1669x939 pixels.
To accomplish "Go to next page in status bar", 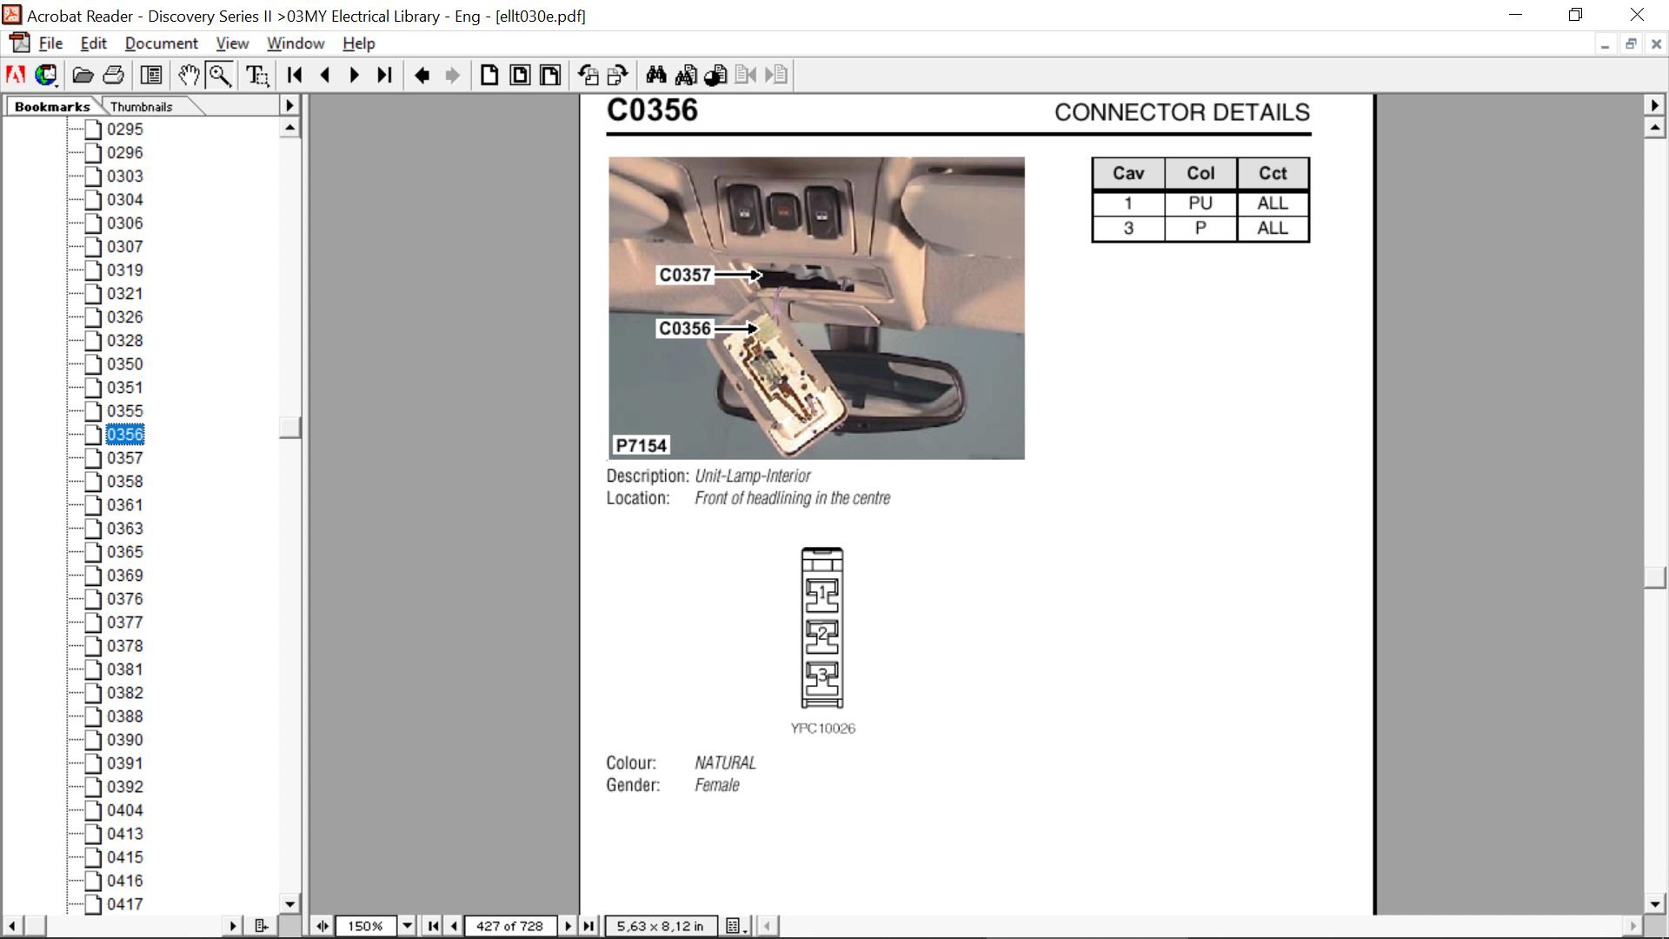I will pyautogui.click(x=569, y=926).
